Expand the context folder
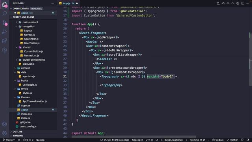The height and width of the screenshot is (142, 252). (x=15, y=68)
